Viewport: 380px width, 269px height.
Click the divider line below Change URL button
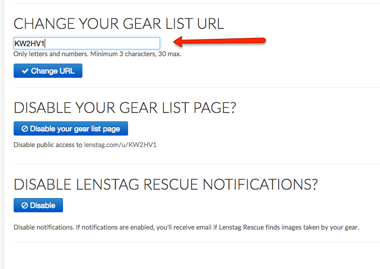pos(194,87)
